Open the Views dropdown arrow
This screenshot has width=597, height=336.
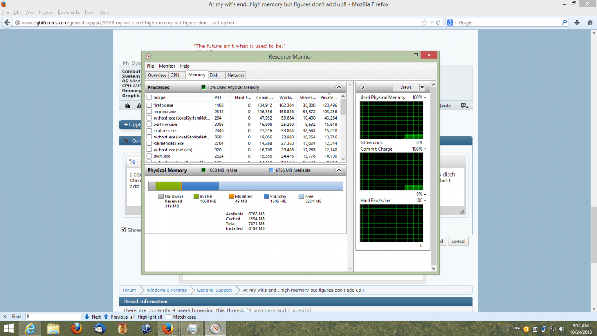[x=422, y=87]
